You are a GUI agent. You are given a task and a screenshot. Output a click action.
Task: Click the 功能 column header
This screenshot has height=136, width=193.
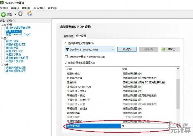pyautogui.click(x=69, y=69)
